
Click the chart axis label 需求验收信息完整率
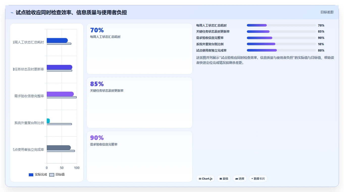(x=29, y=96)
